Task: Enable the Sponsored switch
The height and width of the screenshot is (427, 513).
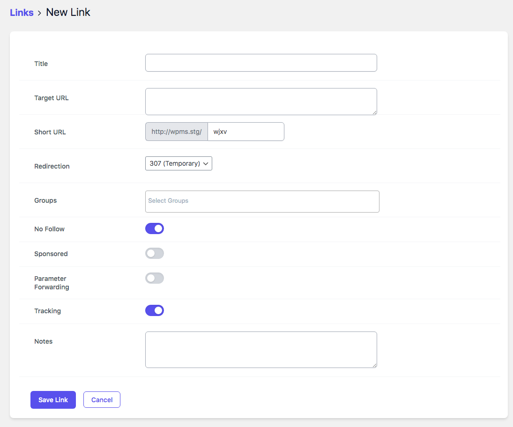Action: 155,253
